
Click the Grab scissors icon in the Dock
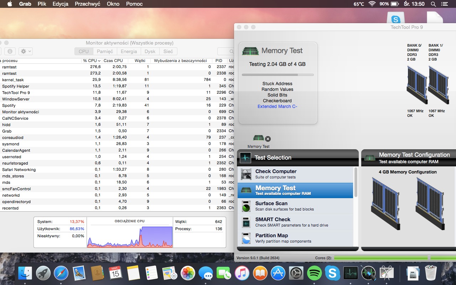387,273
